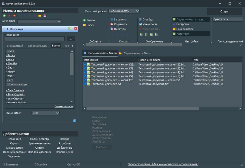
Task: Click the file list horizontal scrollbar
Action: (x=143, y=109)
